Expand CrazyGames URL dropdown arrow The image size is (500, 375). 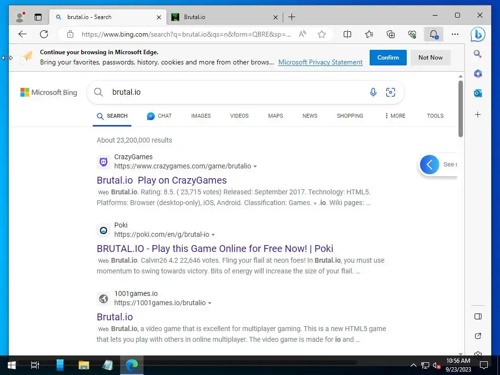pyautogui.click(x=255, y=167)
